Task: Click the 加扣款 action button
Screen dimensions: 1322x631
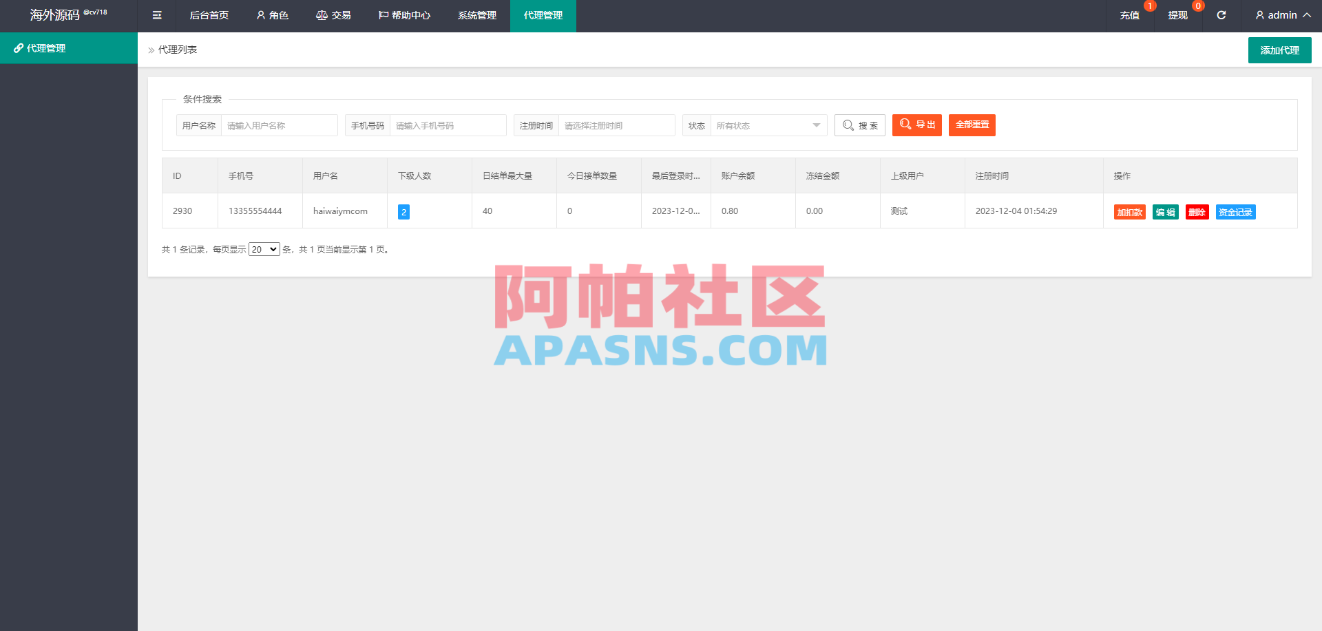Action: tap(1129, 212)
